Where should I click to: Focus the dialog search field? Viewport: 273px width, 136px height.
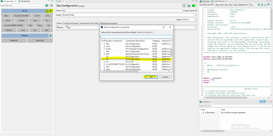click(137, 37)
